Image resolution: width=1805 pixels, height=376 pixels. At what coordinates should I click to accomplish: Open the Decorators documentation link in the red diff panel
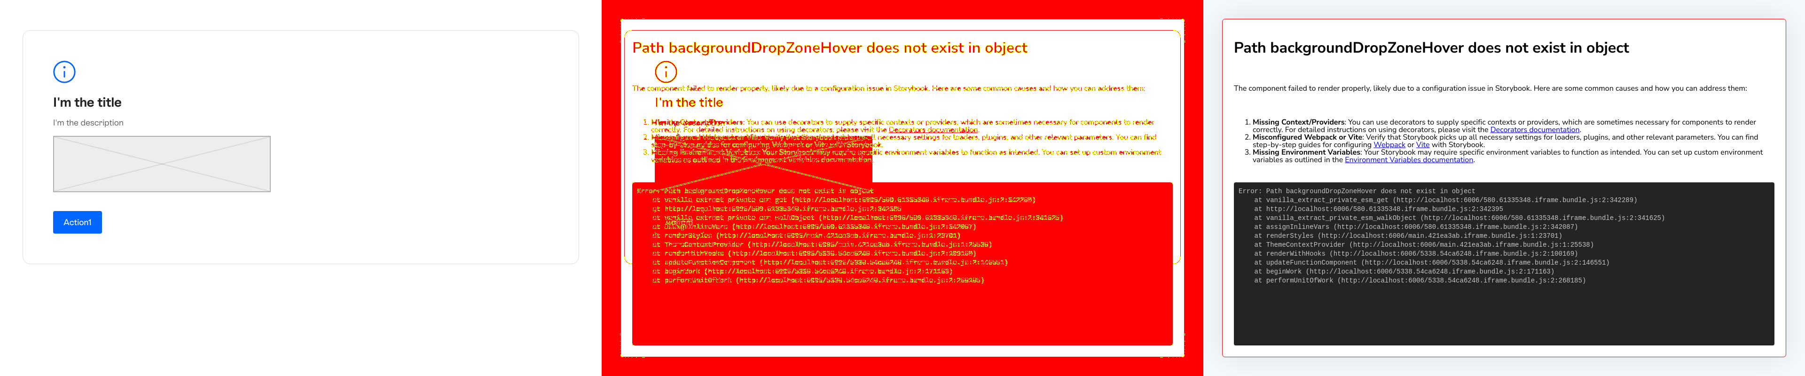click(933, 130)
